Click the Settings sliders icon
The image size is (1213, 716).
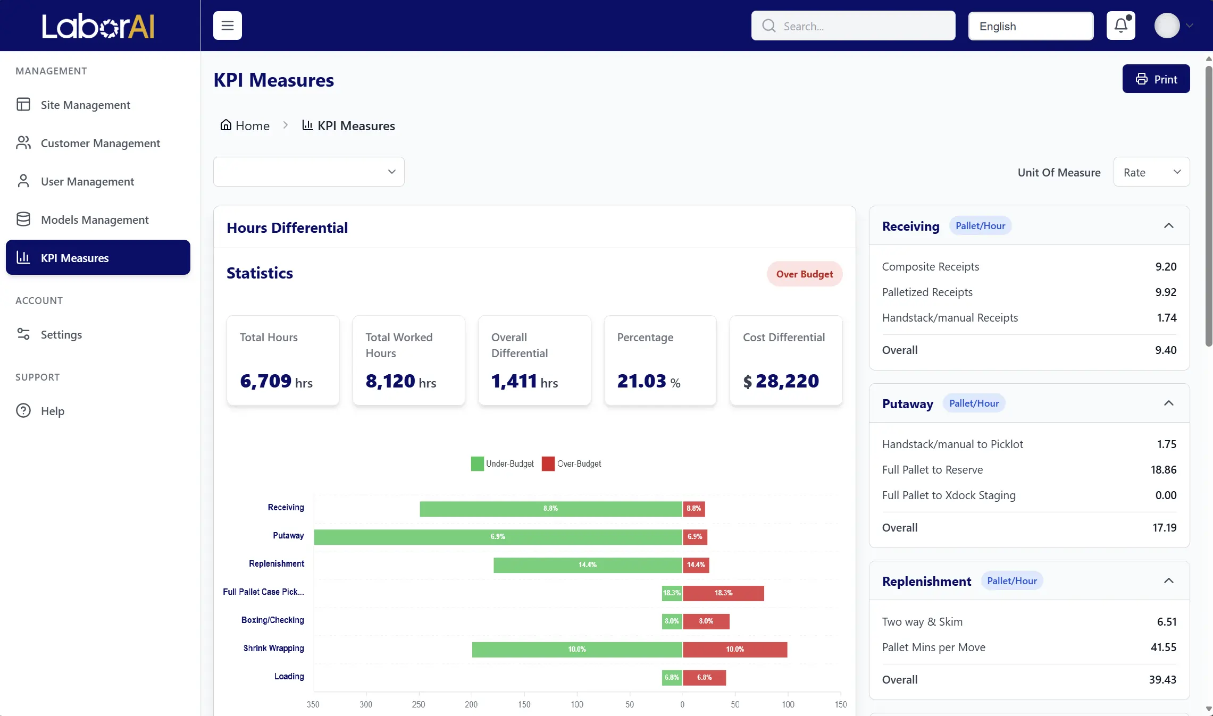coord(23,334)
